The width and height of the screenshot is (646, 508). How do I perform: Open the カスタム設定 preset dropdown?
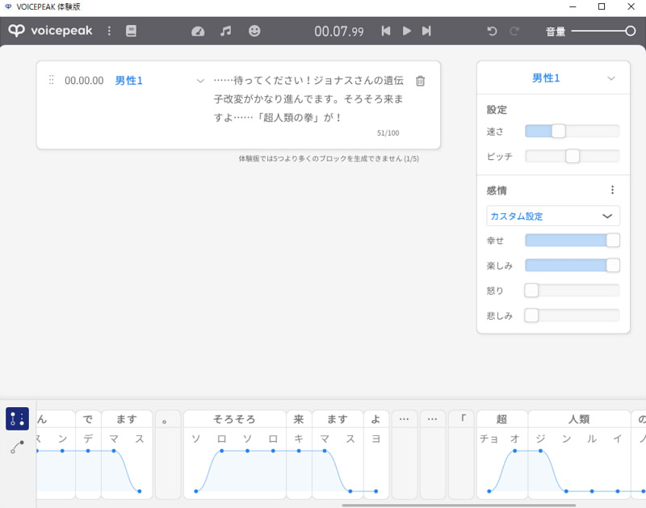pos(553,216)
